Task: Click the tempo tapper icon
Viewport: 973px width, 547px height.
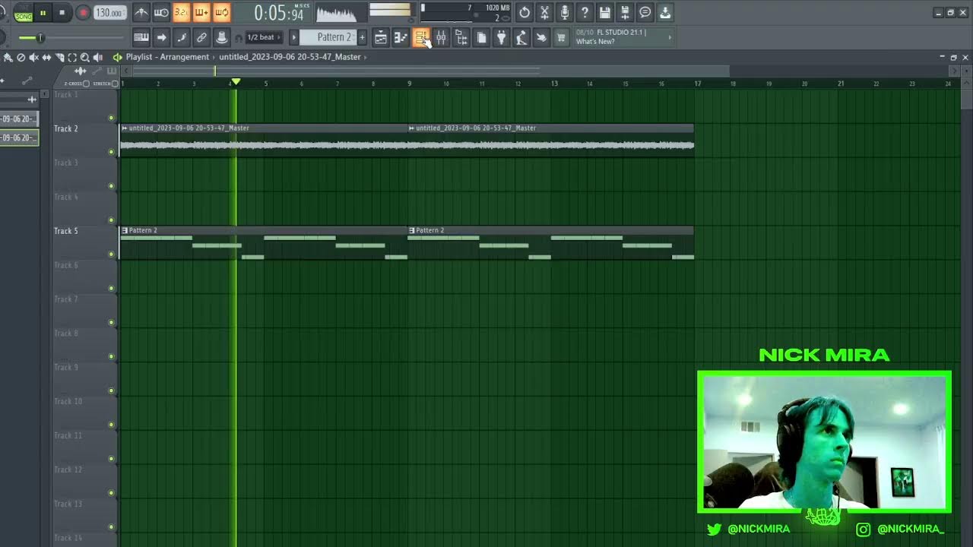Action: coord(521,37)
